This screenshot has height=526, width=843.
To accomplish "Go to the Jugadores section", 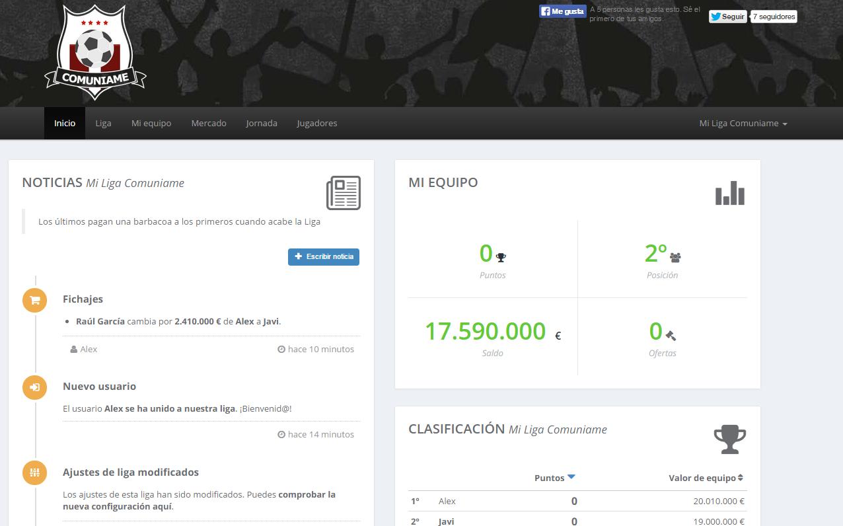I will [317, 124].
